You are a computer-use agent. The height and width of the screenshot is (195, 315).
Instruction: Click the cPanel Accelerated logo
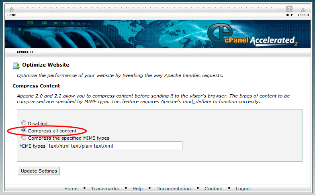[x=252, y=35]
